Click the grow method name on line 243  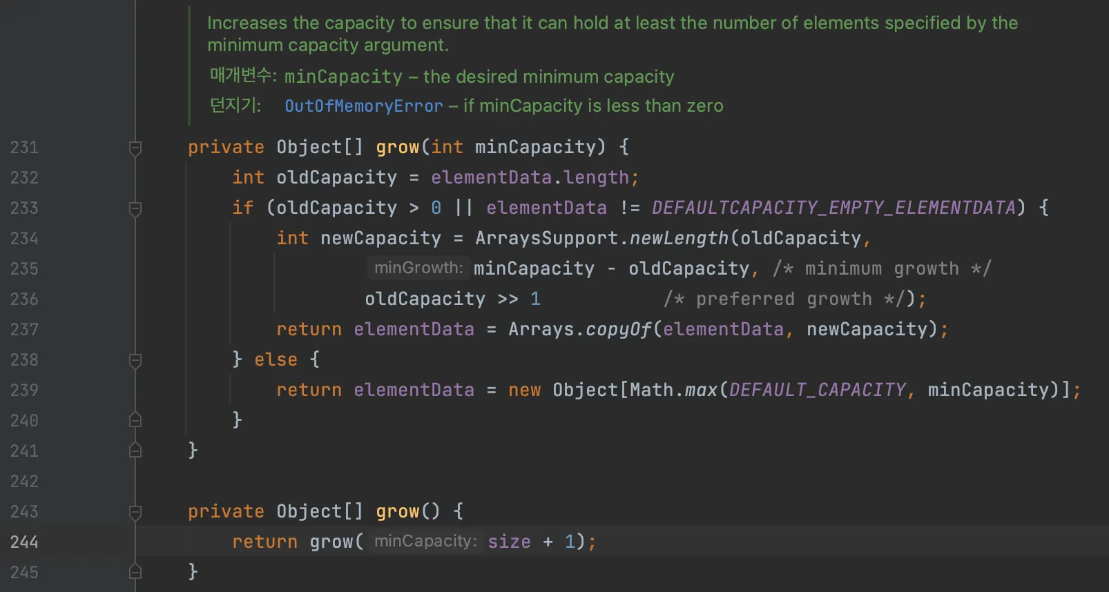click(x=398, y=511)
